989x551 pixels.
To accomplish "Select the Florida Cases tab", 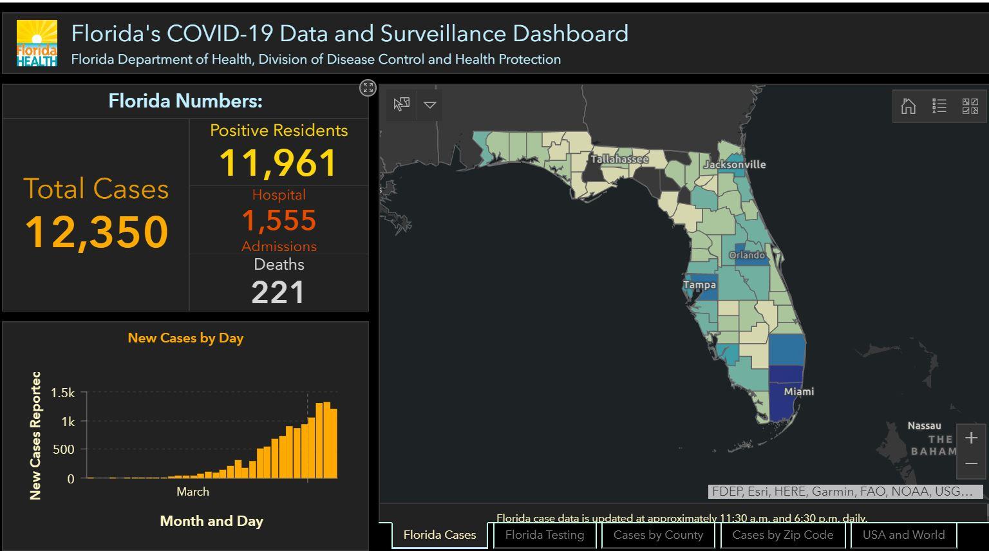I will pyautogui.click(x=440, y=535).
